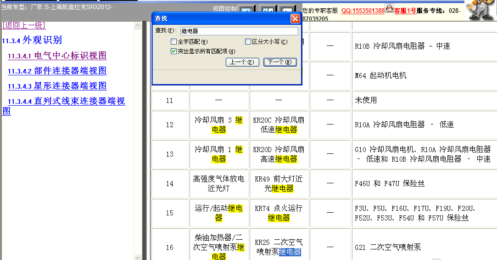Click 当前车型 上海凯迪拉克SRX2012 header text

tap(57, 7)
